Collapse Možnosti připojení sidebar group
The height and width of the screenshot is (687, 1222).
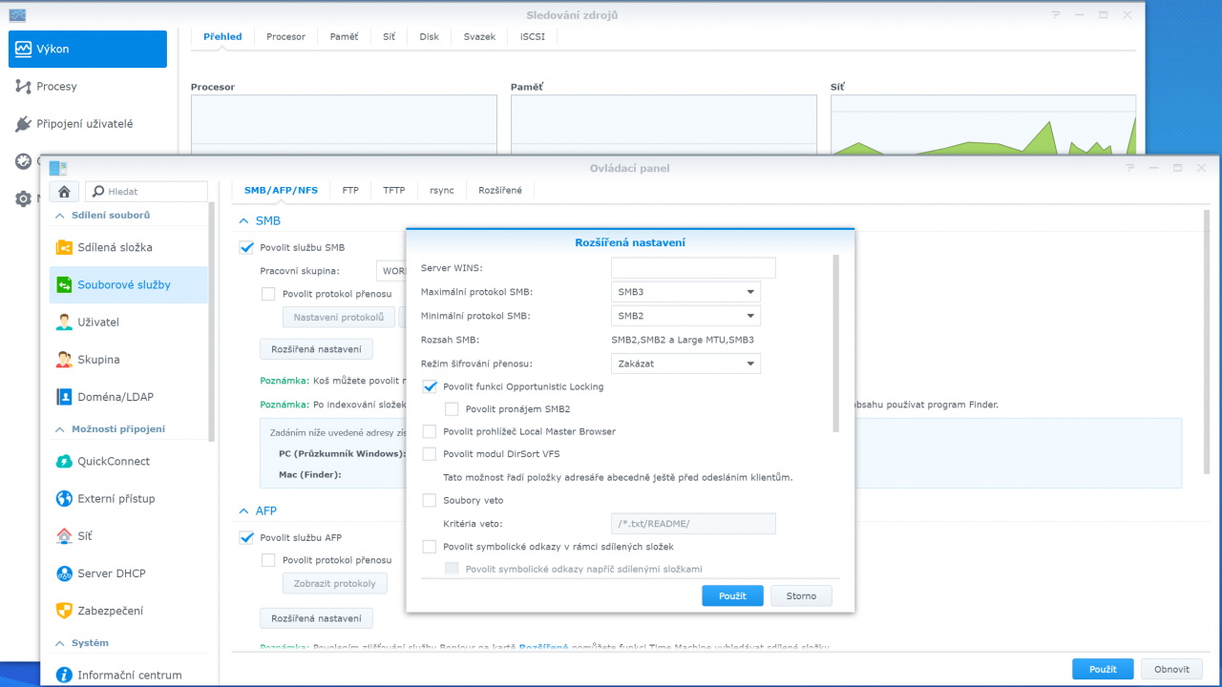coord(60,429)
